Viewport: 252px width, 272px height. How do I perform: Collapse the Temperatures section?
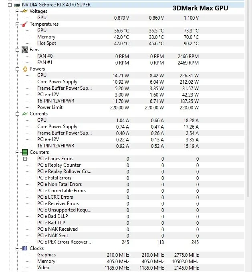pos(17,24)
